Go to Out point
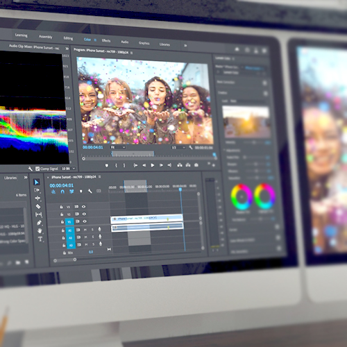Screen dimensions: 347x347 pyautogui.click(x=169, y=165)
